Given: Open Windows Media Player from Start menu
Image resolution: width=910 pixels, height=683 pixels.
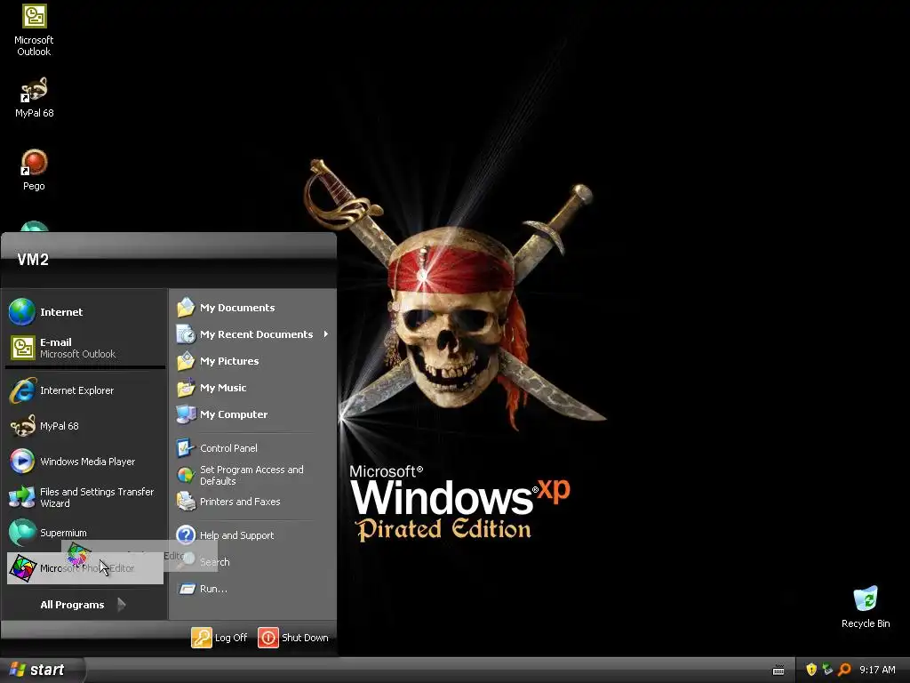Looking at the screenshot, I should tap(84, 462).
